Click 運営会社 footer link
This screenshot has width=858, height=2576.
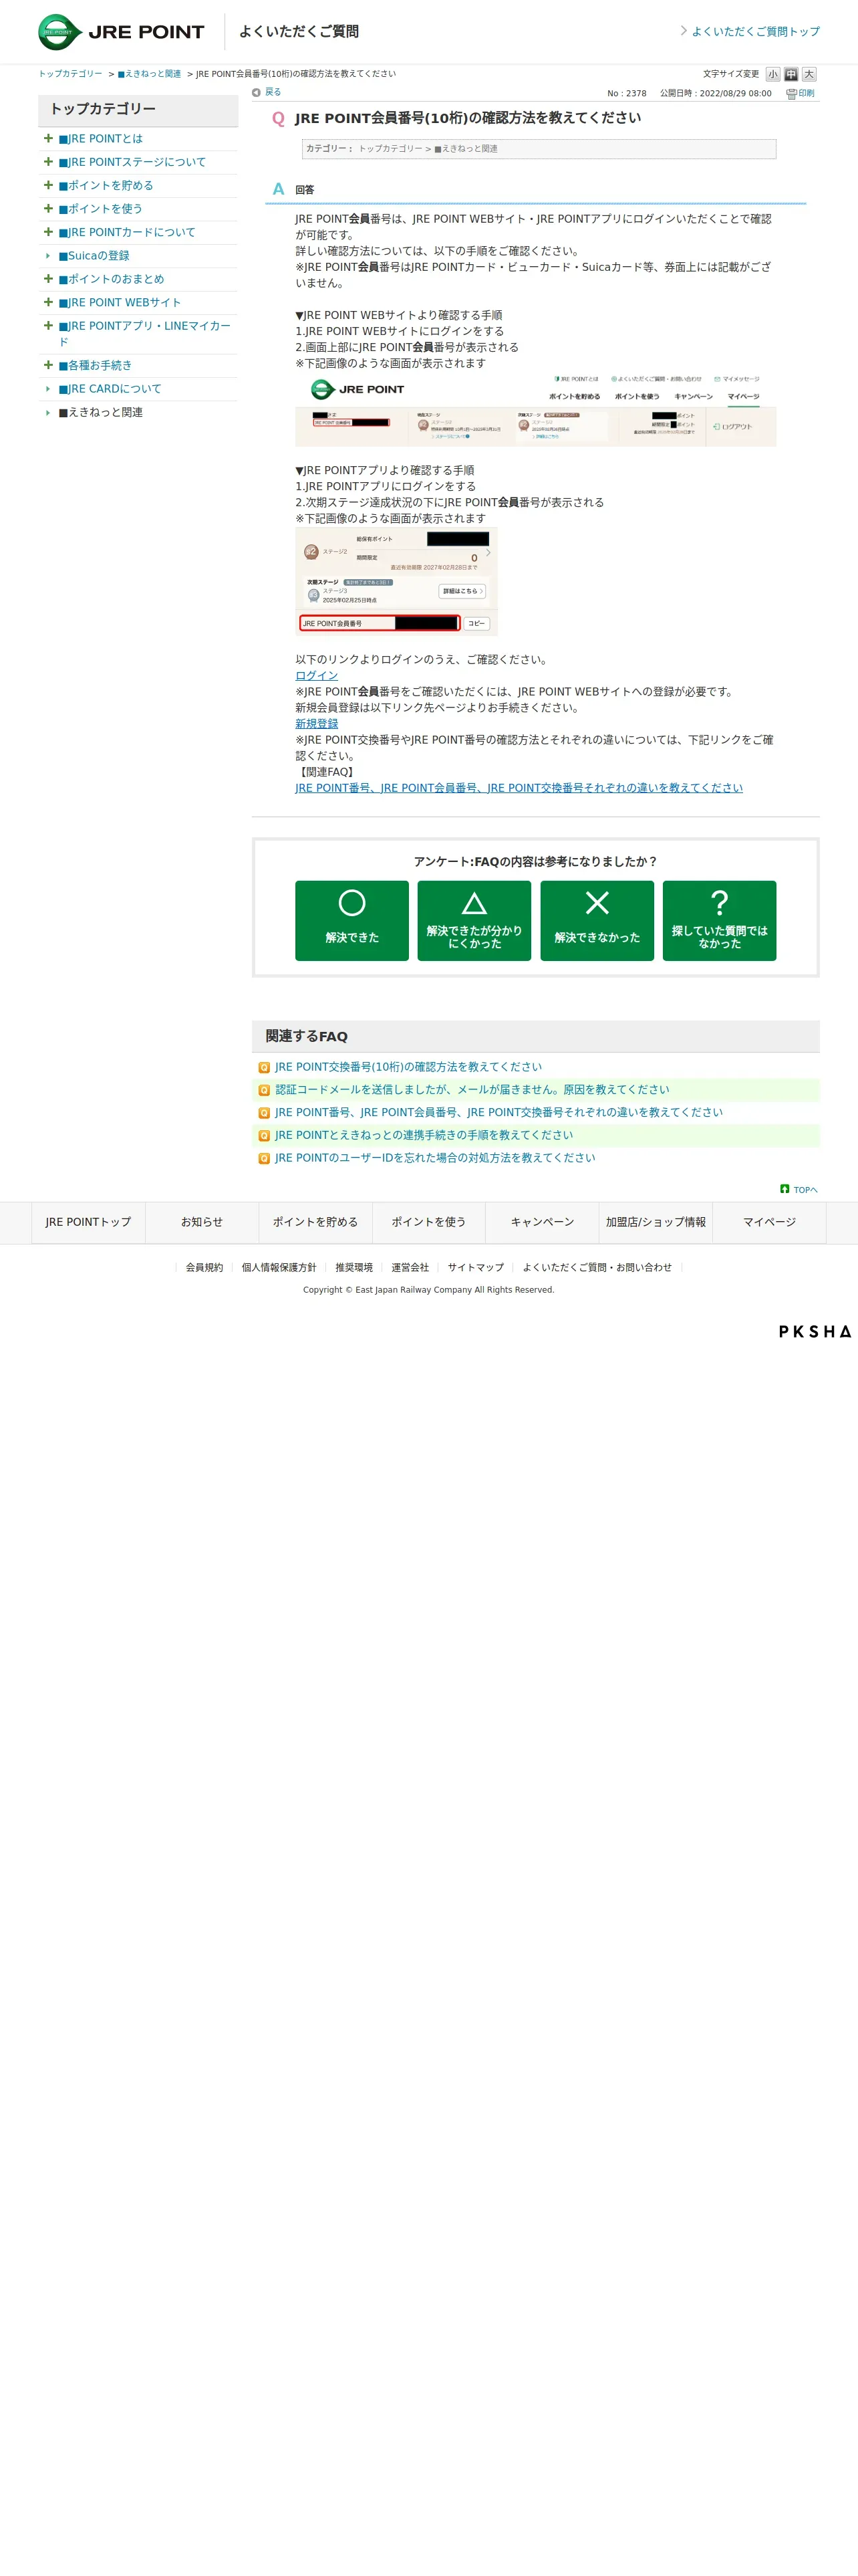[410, 1267]
